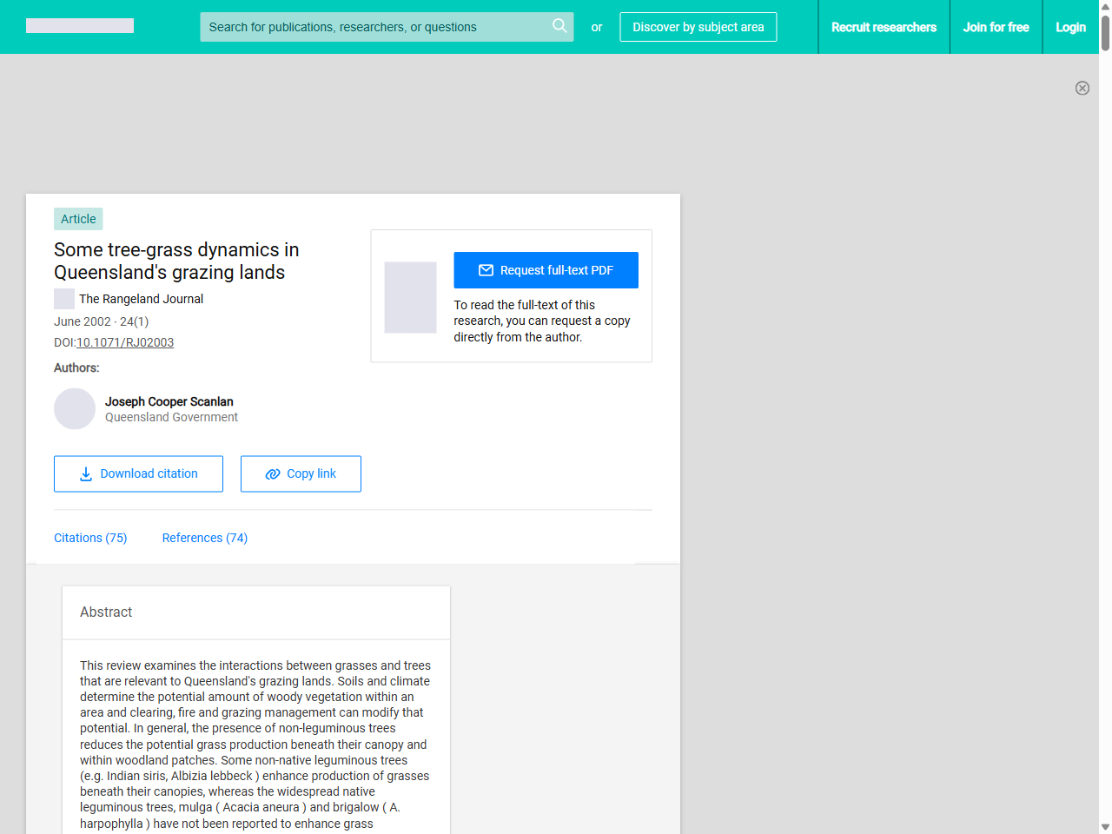Image resolution: width=1112 pixels, height=834 pixels.
Task: Open the Login menu item
Action: [1070, 27]
